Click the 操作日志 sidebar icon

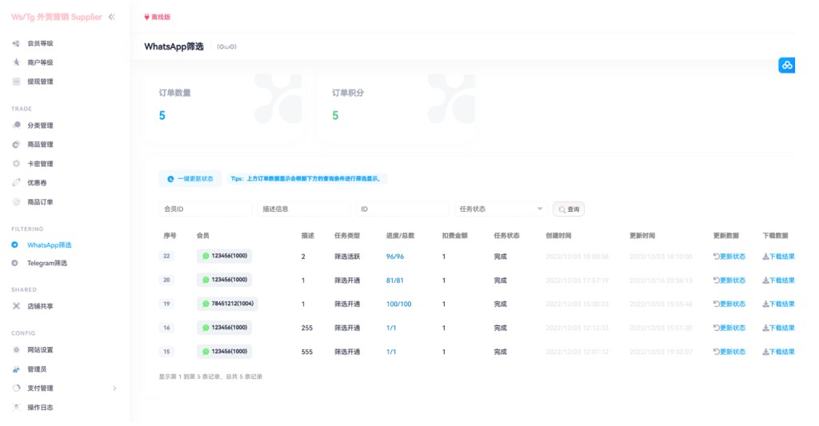16,407
